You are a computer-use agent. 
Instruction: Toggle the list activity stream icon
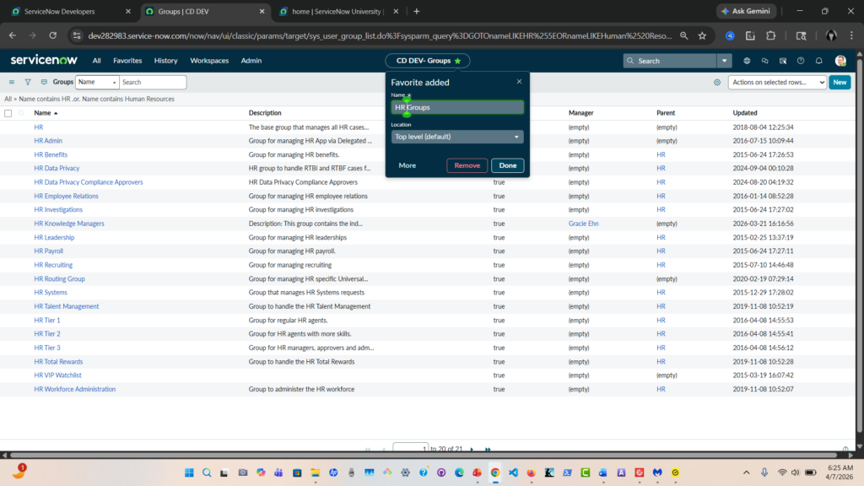[x=42, y=83]
